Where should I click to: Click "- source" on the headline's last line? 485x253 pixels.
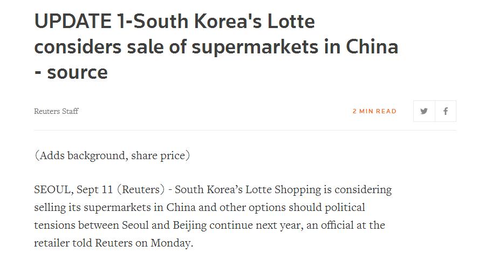click(x=71, y=73)
